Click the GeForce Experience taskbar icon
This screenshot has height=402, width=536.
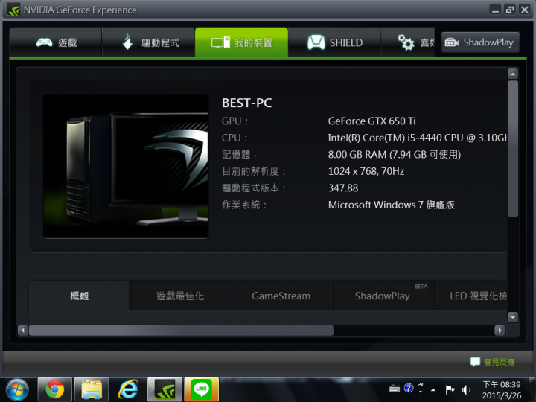(165, 389)
